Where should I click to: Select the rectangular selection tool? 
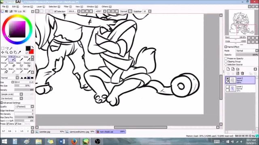(x=3, y=48)
